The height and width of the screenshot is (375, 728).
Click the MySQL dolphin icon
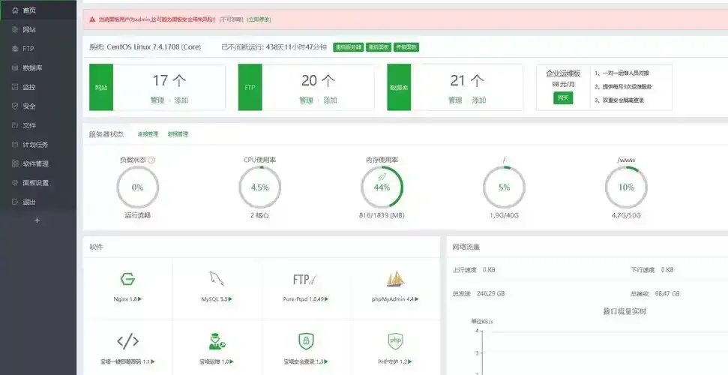click(x=217, y=279)
